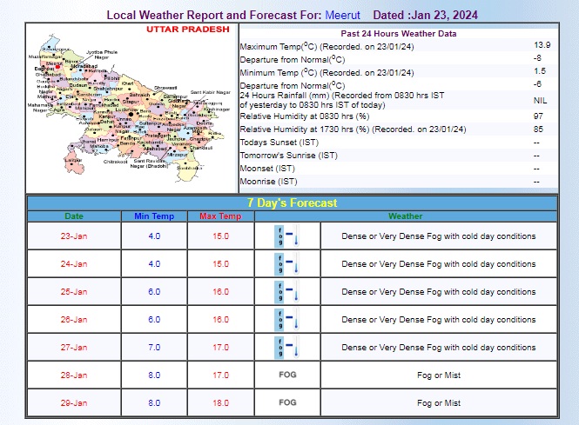Click the 'Tomorrow's Sunrise (IST)' label
The width and height of the screenshot is (579, 425).
pos(289,156)
